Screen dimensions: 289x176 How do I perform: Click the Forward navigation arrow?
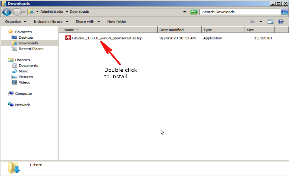(17, 12)
